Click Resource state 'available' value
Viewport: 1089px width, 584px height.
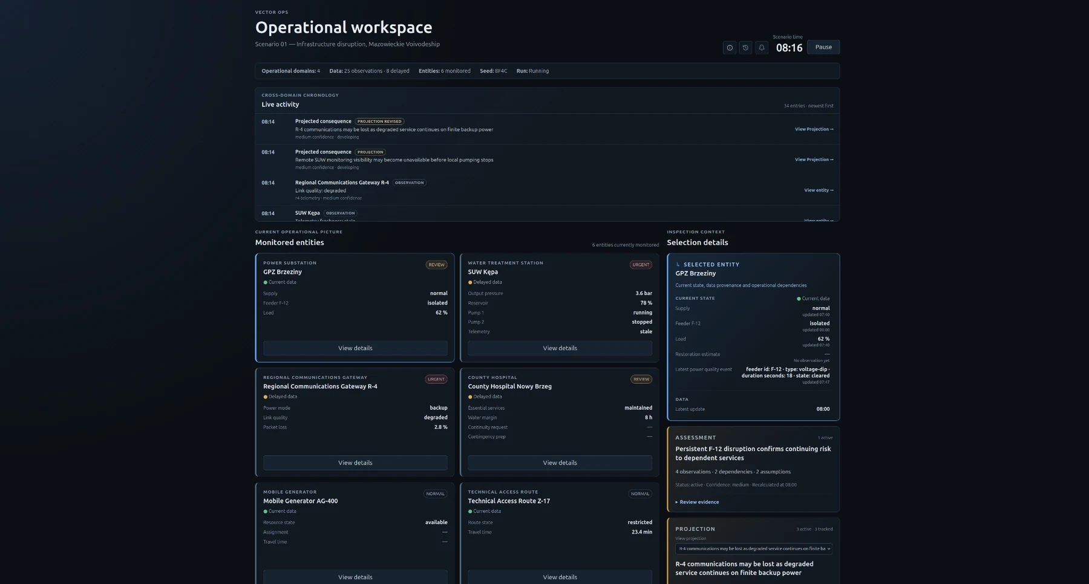(436, 523)
